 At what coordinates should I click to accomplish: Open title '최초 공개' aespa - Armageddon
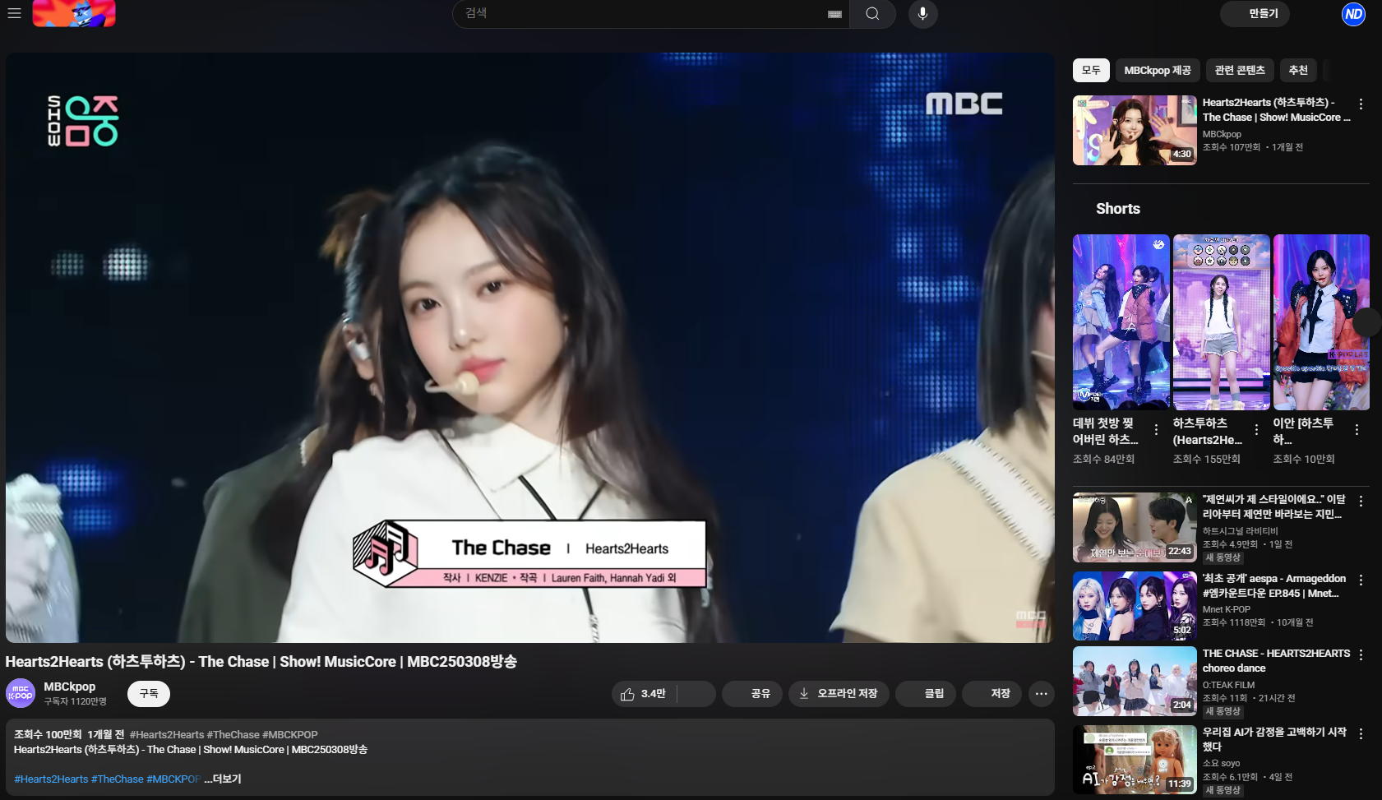[x=1273, y=586]
